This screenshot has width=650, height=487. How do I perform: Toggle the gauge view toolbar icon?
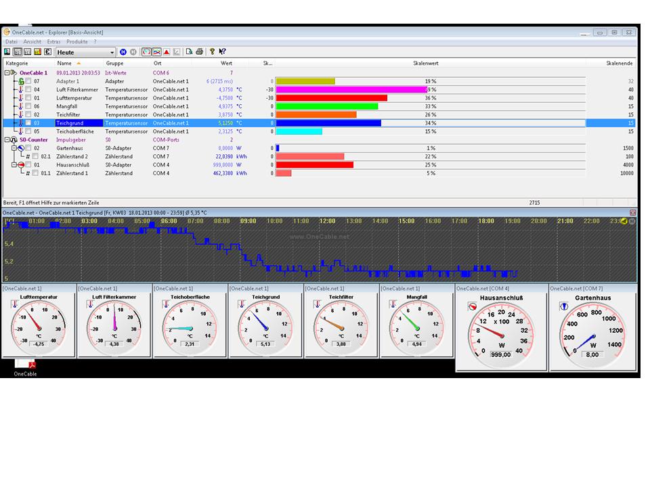coord(147,52)
